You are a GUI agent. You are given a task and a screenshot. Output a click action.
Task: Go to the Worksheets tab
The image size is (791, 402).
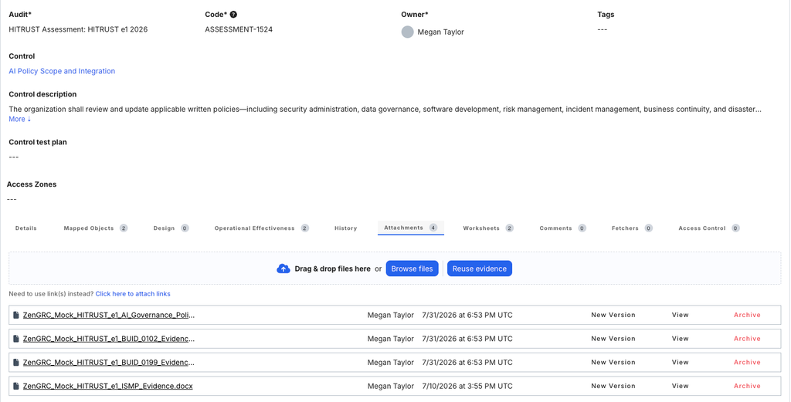click(x=488, y=228)
